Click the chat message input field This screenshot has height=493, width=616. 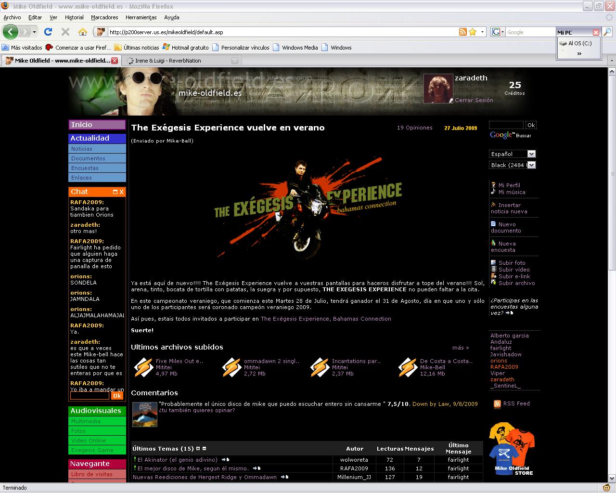click(x=90, y=396)
